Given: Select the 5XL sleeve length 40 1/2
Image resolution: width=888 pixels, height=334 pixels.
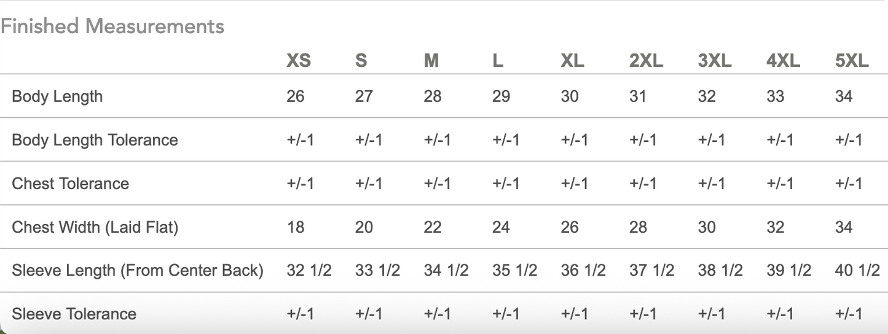Looking at the screenshot, I should [857, 270].
